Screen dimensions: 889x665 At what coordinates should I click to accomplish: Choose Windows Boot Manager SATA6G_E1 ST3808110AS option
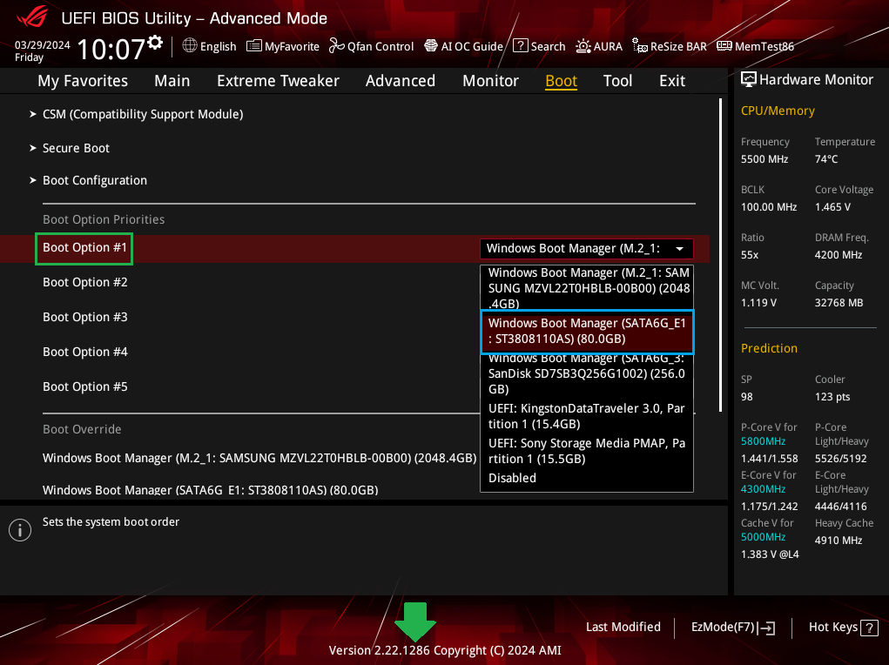coord(587,331)
